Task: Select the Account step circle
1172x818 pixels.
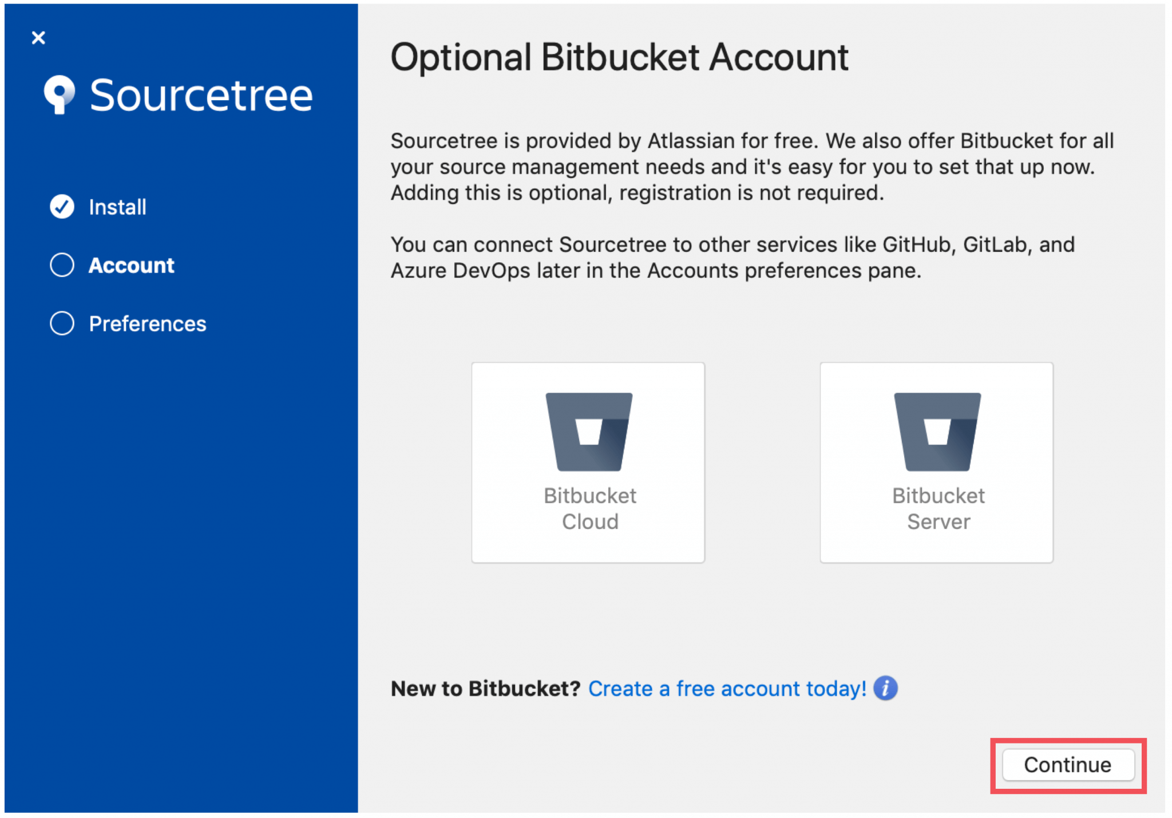Action: 62,265
